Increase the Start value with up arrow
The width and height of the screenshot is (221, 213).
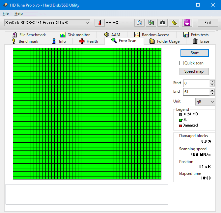click(x=212, y=82)
